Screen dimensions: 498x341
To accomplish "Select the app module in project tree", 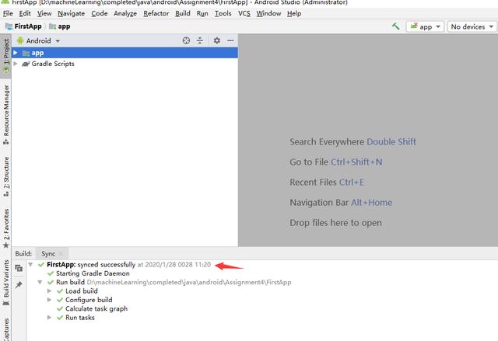I will click(124, 53).
